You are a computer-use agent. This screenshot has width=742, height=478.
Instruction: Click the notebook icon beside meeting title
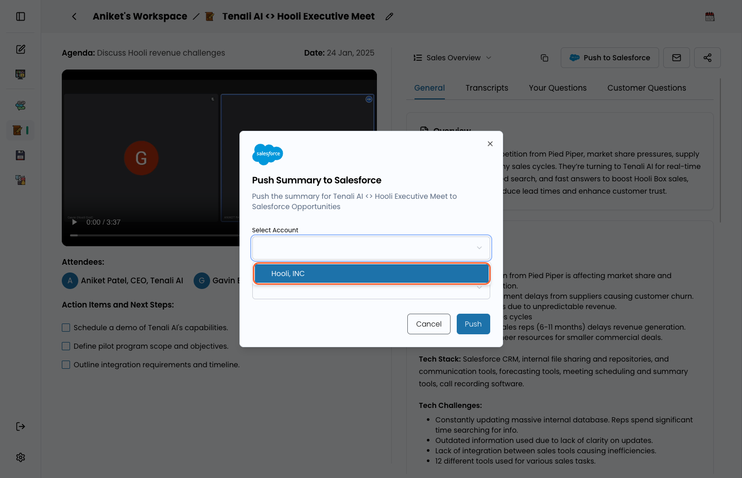tap(210, 16)
